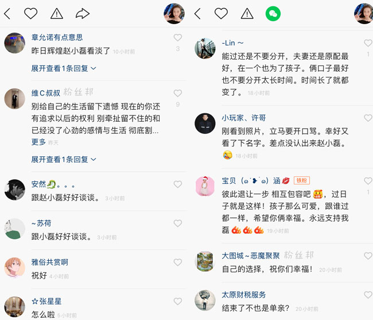Like the comment by 章允诺有点意思
The width and height of the screenshot is (373, 320).
pos(178,37)
